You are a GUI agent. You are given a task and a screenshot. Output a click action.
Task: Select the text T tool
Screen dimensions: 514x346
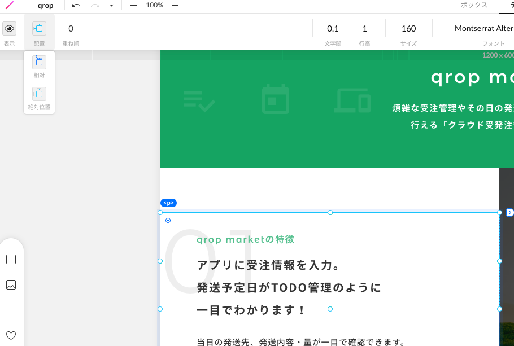[11, 310]
